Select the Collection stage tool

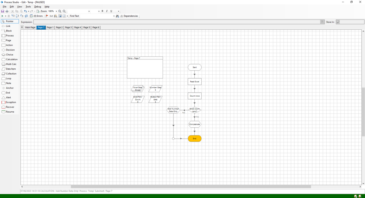10,74
